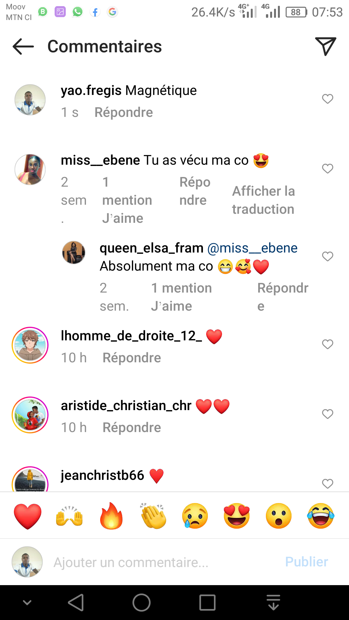Viewport: 349px width, 620px height.
Task: Insert the fire quick emoji
Action: click(x=111, y=516)
